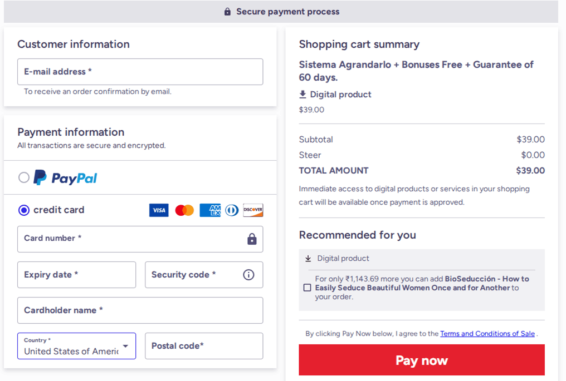This screenshot has height=381, width=566.
Task: Click the secure payment padlock icon
Action: 227,12
